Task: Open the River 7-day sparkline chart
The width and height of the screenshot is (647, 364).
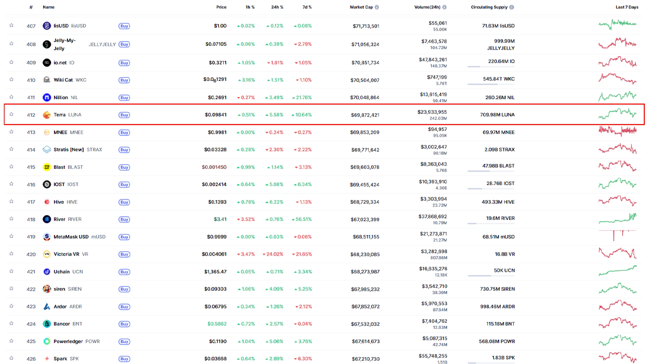Action: pyautogui.click(x=617, y=219)
